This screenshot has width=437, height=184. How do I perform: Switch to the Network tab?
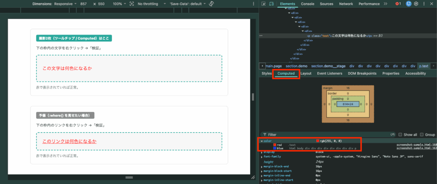(346, 4)
